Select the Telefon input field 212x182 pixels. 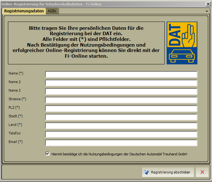121,134
